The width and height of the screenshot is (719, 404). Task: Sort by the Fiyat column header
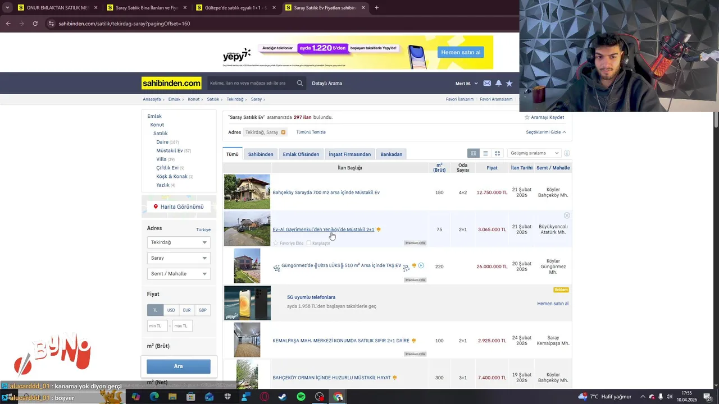coord(492,168)
